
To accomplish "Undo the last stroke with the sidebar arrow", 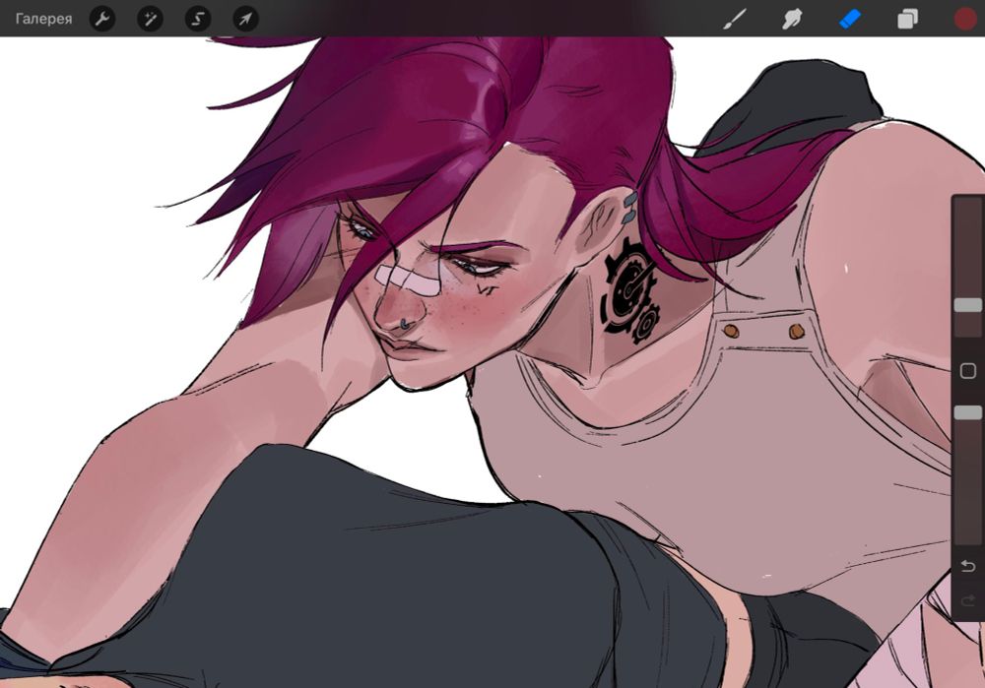I will pos(968,566).
